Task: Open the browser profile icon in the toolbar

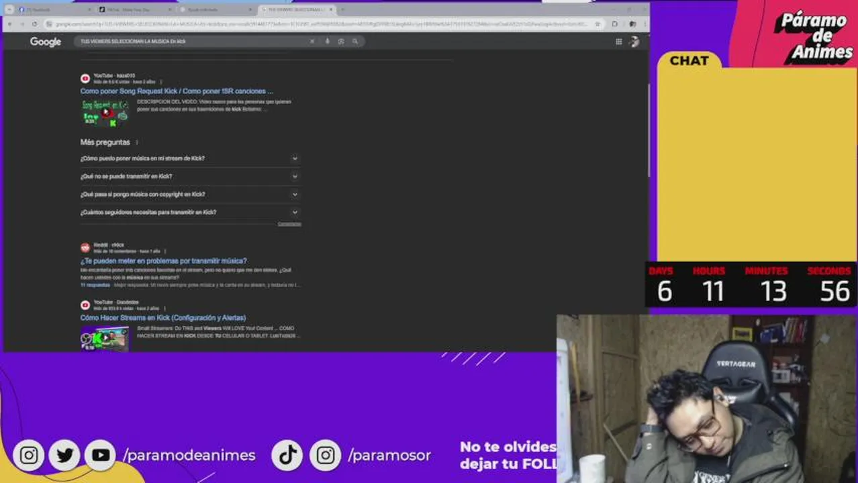Action: 632,24
